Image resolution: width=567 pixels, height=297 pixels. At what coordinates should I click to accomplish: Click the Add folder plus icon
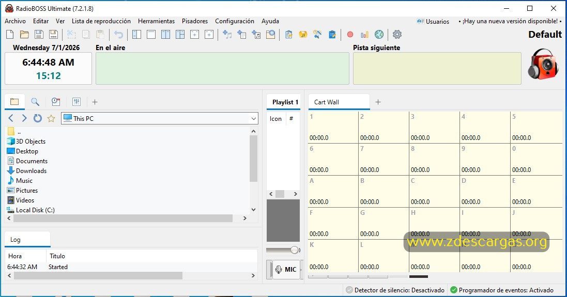270,34
